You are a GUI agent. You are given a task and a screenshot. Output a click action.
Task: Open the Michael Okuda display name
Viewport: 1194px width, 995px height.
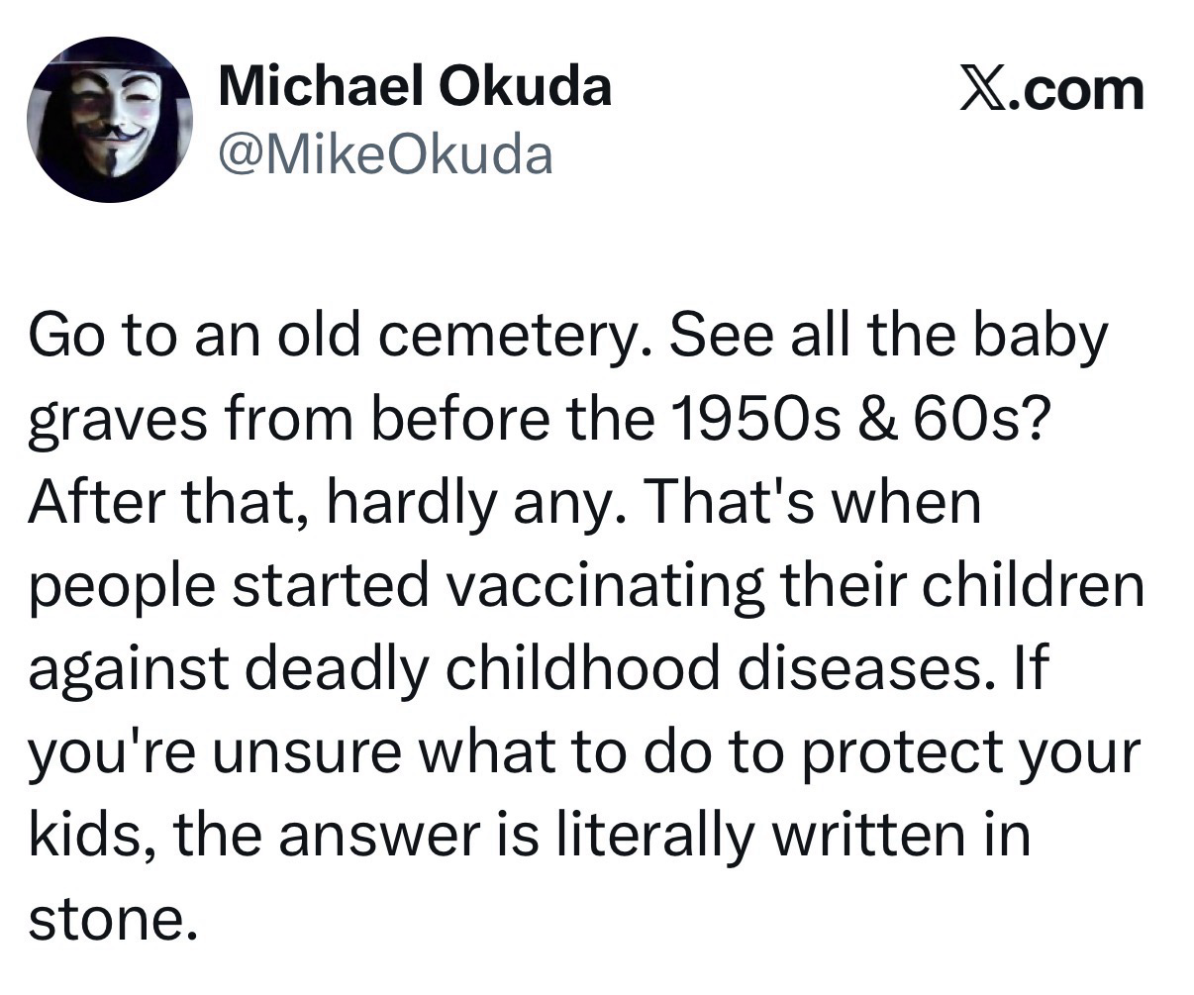[415, 86]
